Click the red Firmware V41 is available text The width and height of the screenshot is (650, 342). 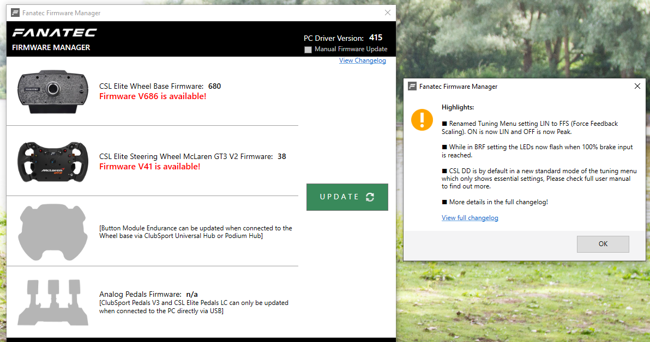149,167
